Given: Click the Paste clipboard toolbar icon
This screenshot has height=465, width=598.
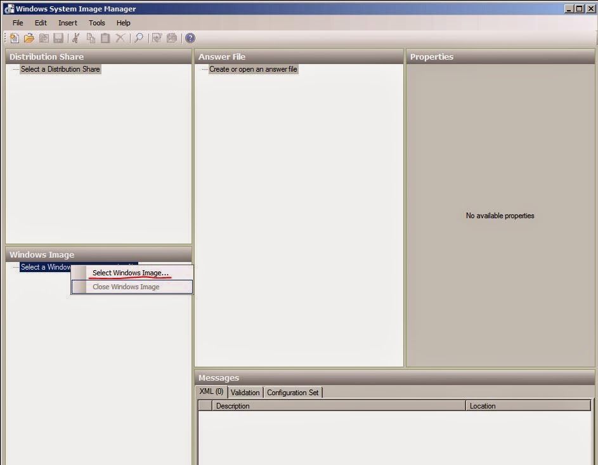Looking at the screenshot, I should (x=105, y=38).
